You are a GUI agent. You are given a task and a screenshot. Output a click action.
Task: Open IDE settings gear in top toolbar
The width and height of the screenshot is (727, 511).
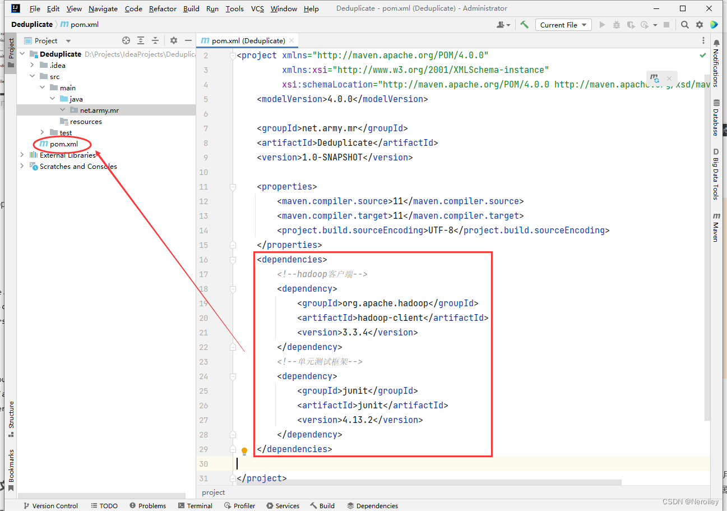[700, 25]
